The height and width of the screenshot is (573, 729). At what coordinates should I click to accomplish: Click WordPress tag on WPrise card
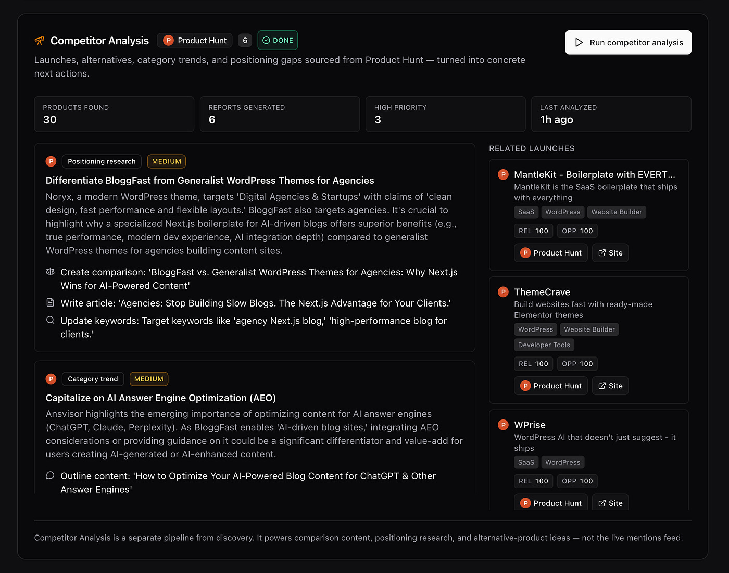pyautogui.click(x=562, y=462)
